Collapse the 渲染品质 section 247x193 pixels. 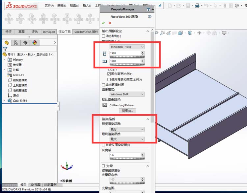coord(148,119)
